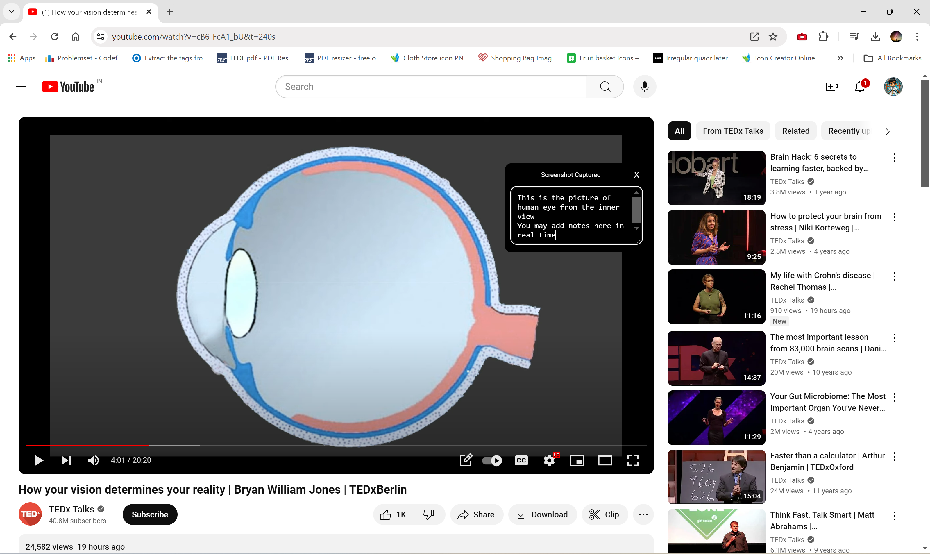Screen dimensions: 930x554
Task: Select the From TEDx Talks tab
Action: (733, 131)
